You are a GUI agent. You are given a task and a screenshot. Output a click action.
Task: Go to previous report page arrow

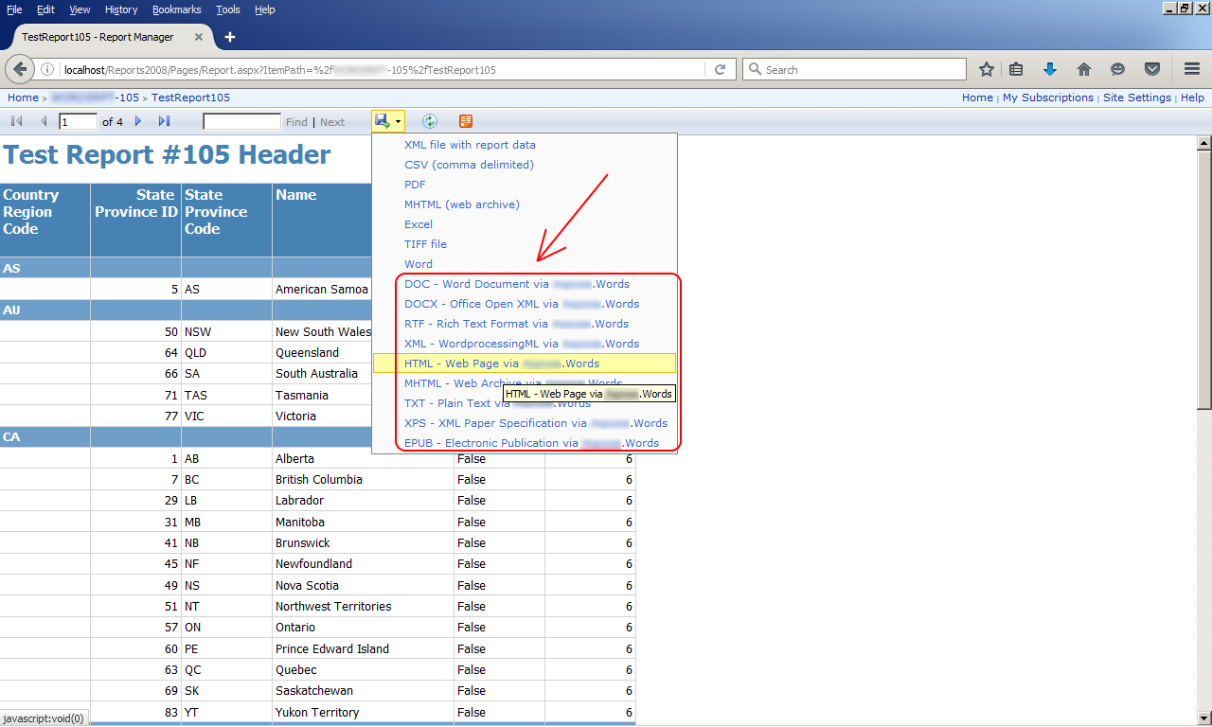[43, 121]
